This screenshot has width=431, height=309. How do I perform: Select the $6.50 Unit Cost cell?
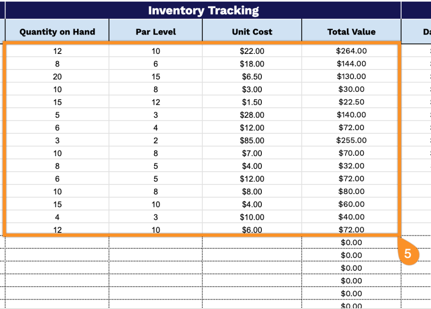pos(252,77)
